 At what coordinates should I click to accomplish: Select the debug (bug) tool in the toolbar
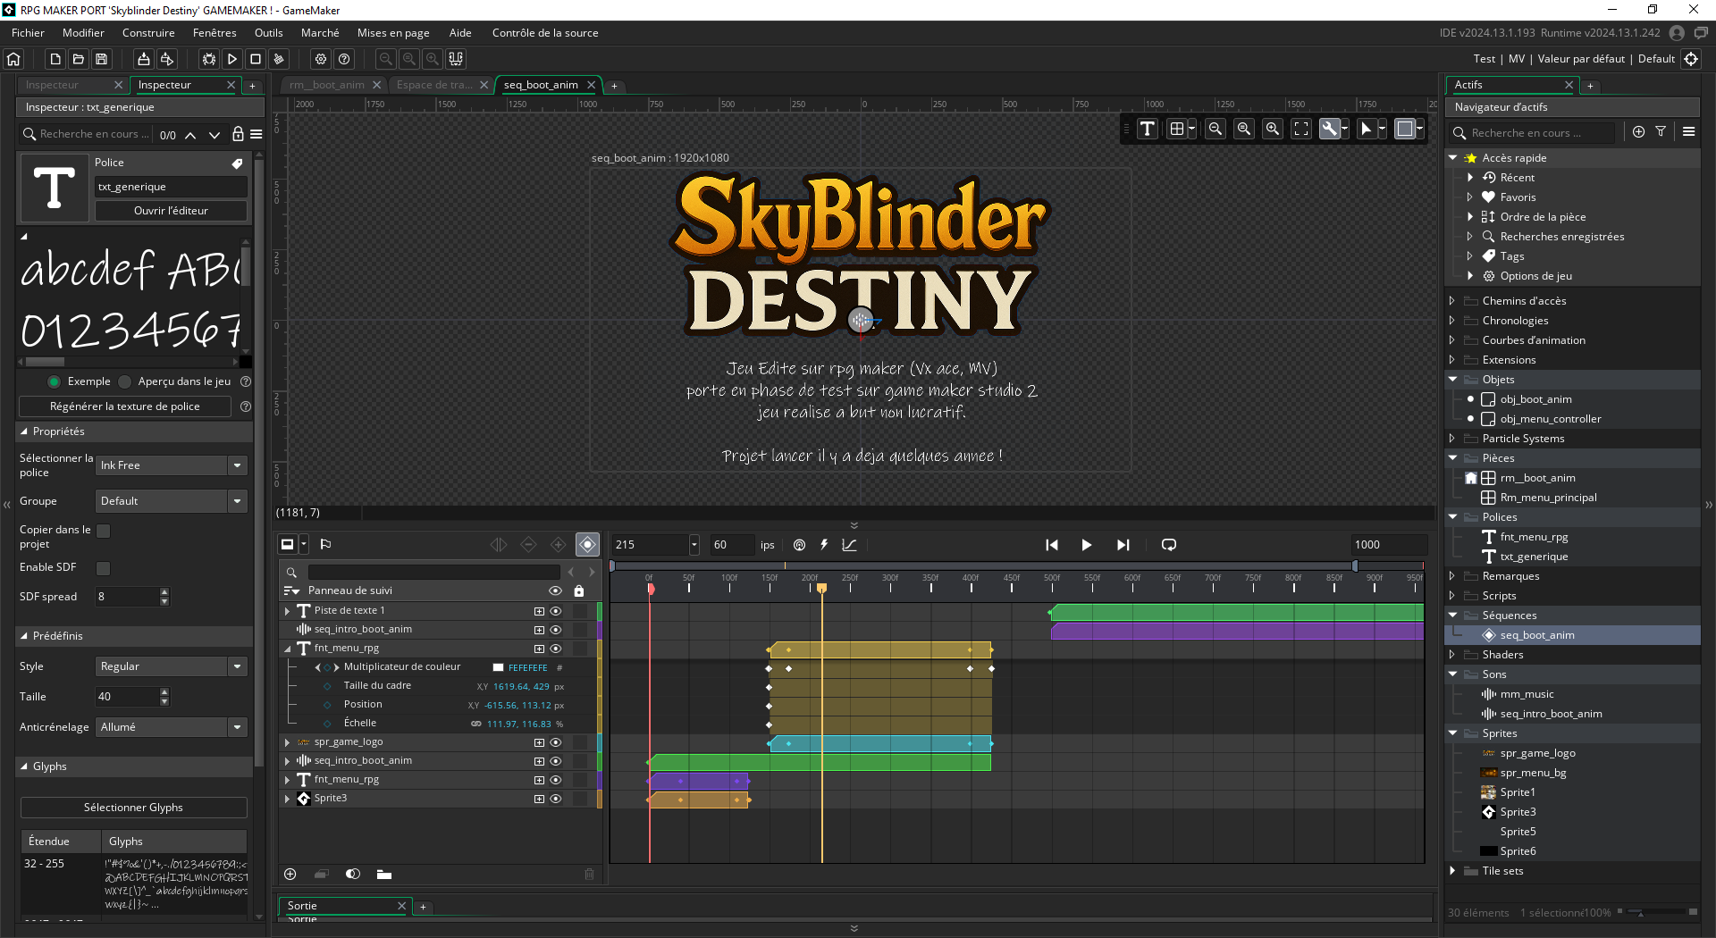pos(208,59)
